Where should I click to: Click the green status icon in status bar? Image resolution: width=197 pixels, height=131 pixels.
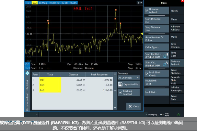pos(179,115)
